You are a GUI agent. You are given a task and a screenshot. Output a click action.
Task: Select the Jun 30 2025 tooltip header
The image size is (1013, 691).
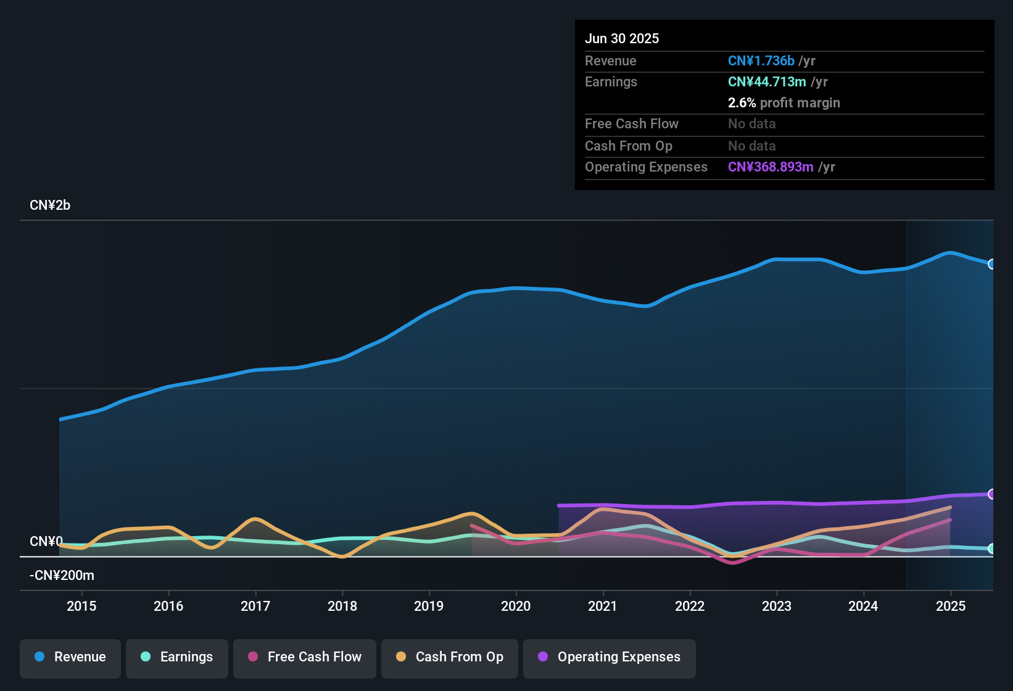[x=622, y=38]
